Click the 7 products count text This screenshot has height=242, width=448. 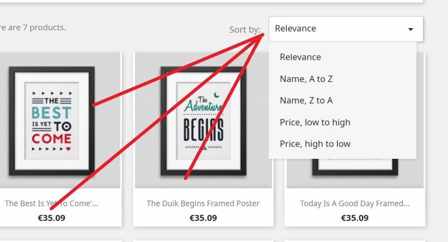[33, 28]
